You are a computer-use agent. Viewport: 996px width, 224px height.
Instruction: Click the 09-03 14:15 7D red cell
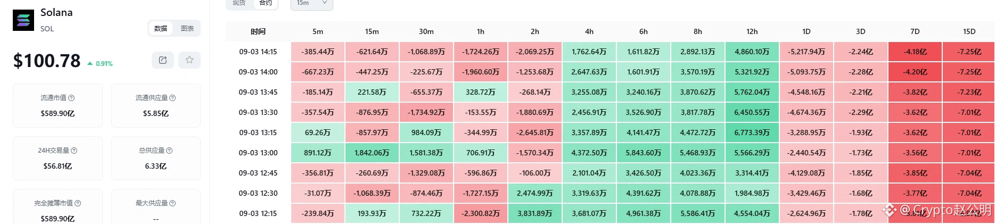915,52
